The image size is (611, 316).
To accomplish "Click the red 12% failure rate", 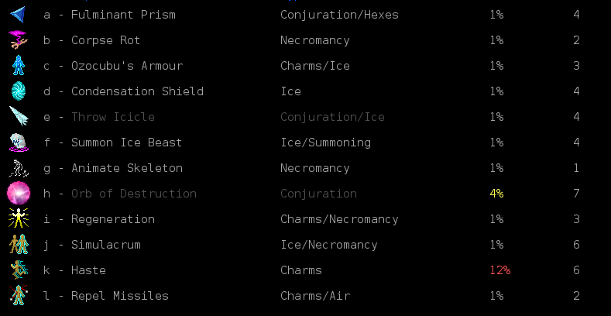I will coord(500,270).
